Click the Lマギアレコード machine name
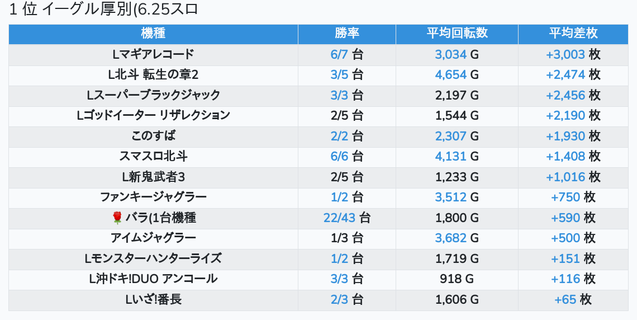 click(153, 54)
